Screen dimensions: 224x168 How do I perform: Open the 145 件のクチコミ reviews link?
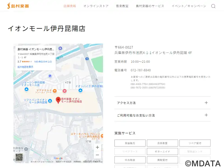point(43,62)
